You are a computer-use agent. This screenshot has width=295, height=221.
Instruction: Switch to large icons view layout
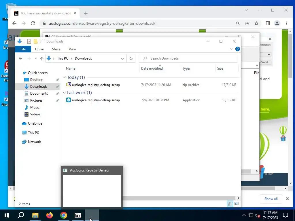click(x=237, y=204)
